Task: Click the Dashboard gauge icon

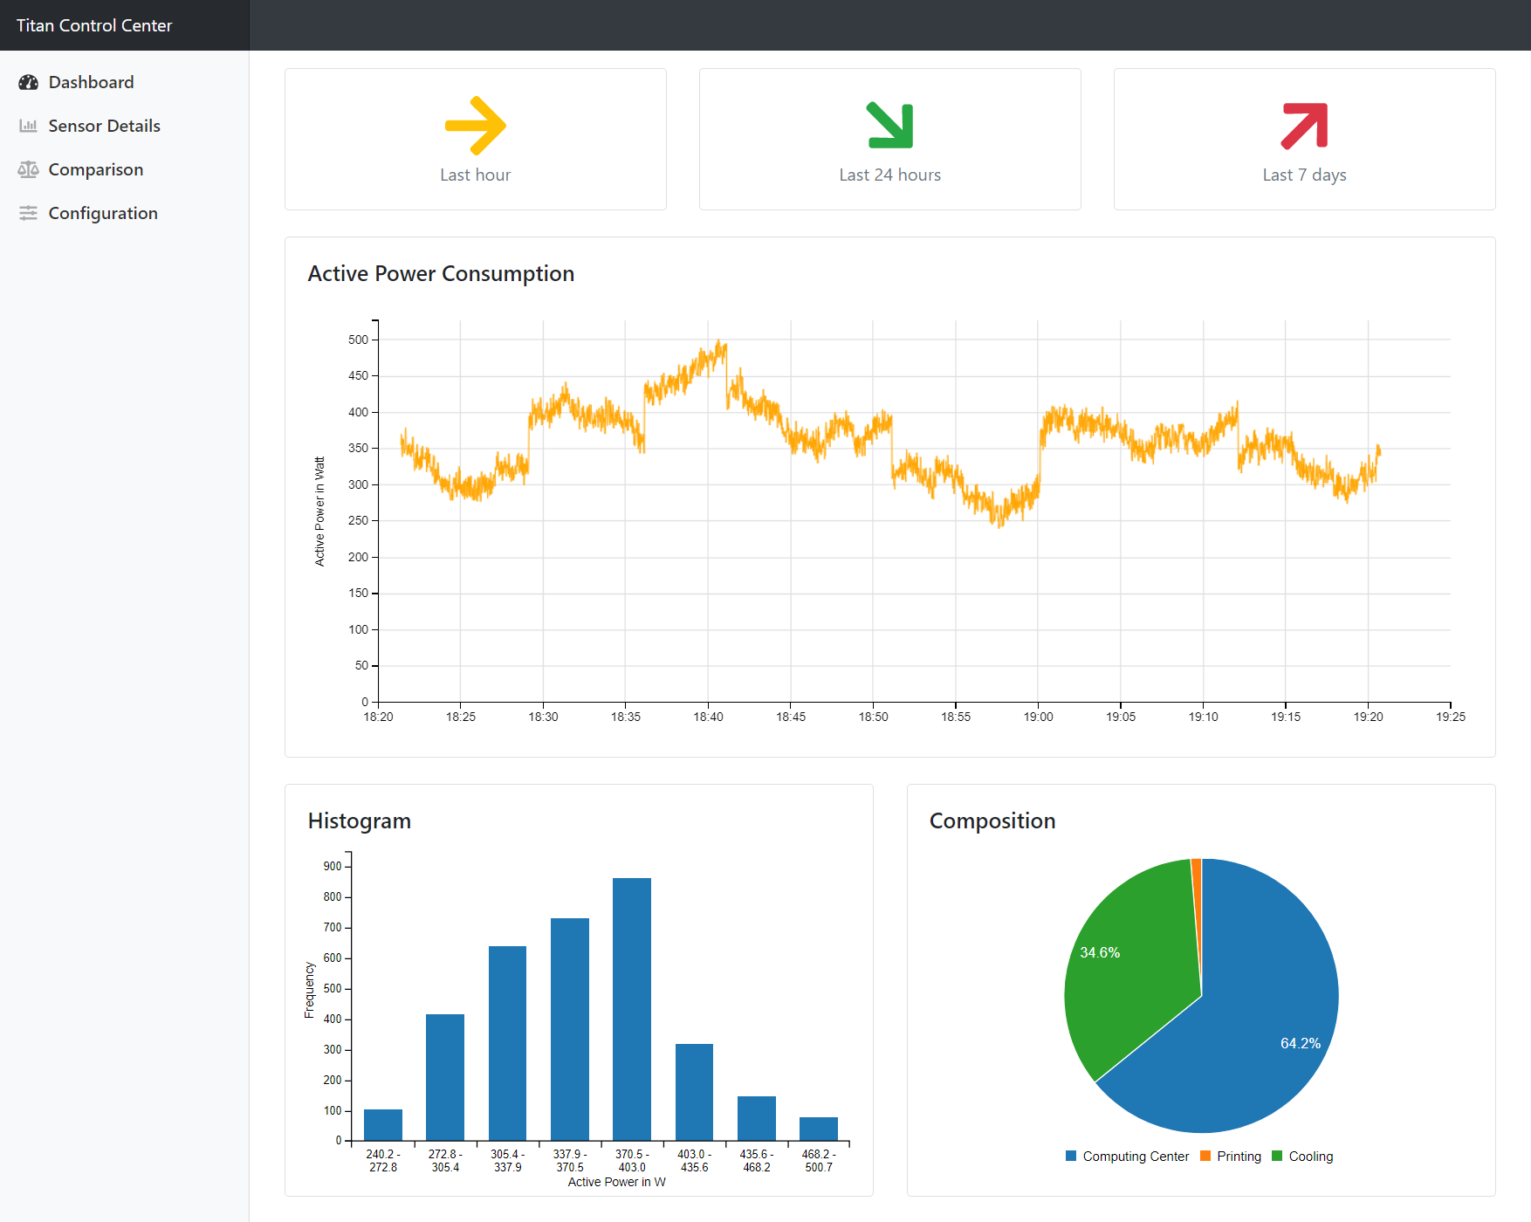Action: click(28, 82)
